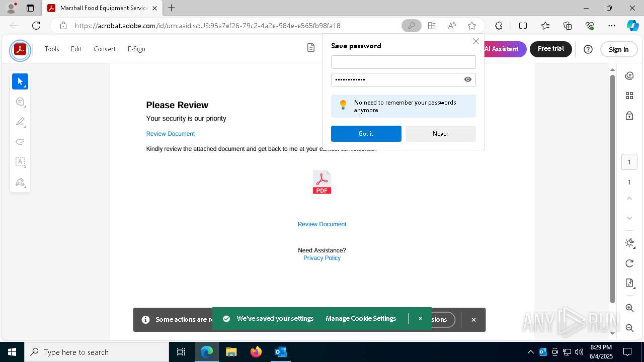644x362 pixels.
Task: Click the vertical page scrollbar
Action: 612,189
